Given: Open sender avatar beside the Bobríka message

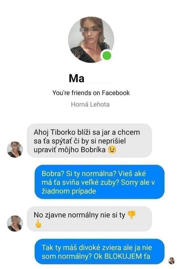Looking at the screenshot, I should coord(15,149).
